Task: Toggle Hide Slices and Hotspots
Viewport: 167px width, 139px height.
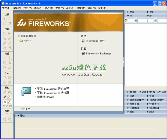Action: click(5, 82)
